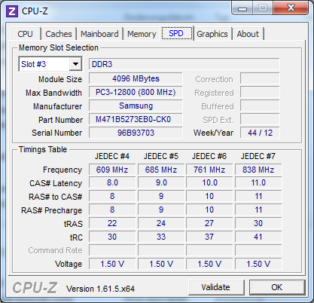This screenshot has width=314, height=303.
Task: Click the CAS# Latency 8.0 cell
Action: 112,182
